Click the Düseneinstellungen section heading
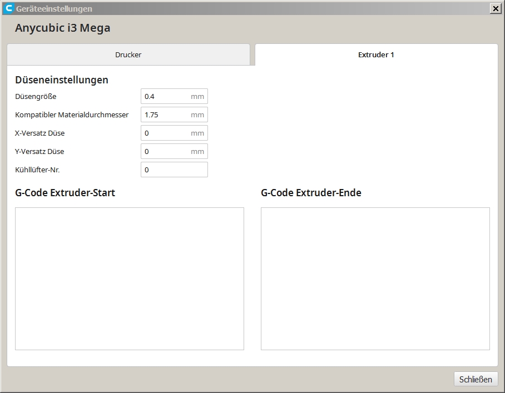505x393 pixels. click(62, 79)
